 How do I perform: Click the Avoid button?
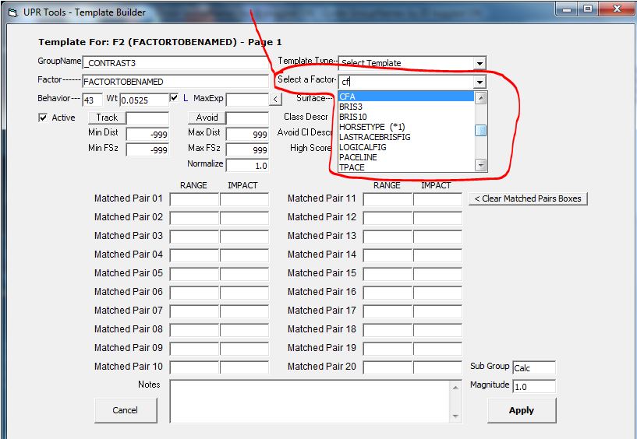click(207, 118)
